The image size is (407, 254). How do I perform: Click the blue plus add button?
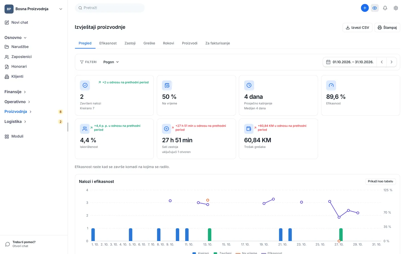tap(365, 8)
